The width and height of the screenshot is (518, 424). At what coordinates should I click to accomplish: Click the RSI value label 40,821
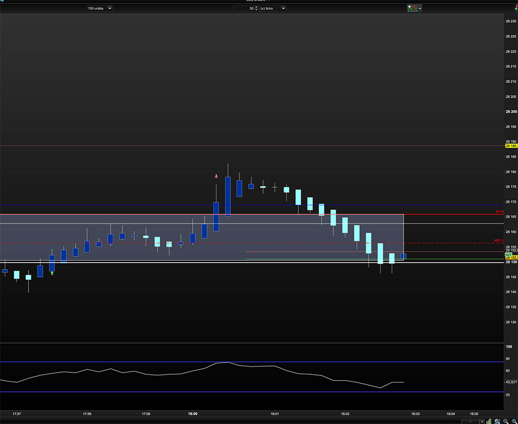coord(511,382)
